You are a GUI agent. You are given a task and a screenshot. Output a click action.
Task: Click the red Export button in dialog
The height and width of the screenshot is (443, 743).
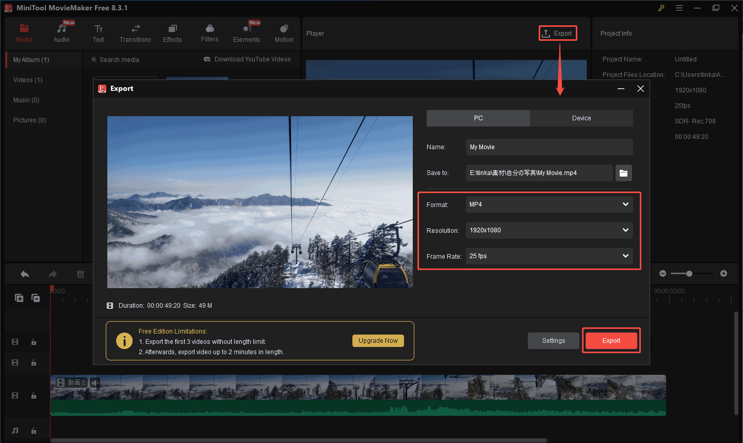pyautogui.click(x=611, y=341)
